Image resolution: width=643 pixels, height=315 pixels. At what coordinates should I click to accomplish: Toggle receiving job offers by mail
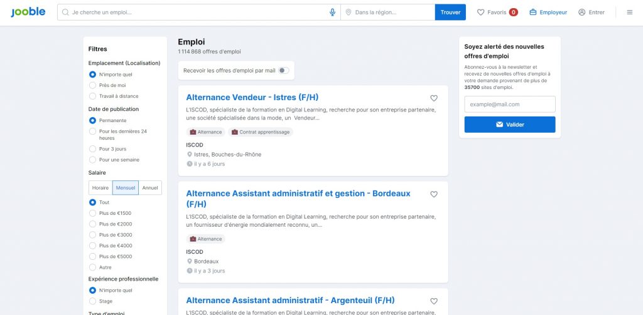click(283, 71)
